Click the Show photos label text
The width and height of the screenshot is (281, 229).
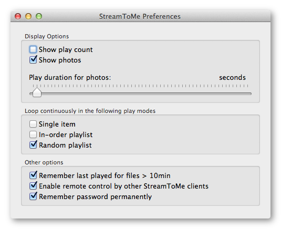60,60
